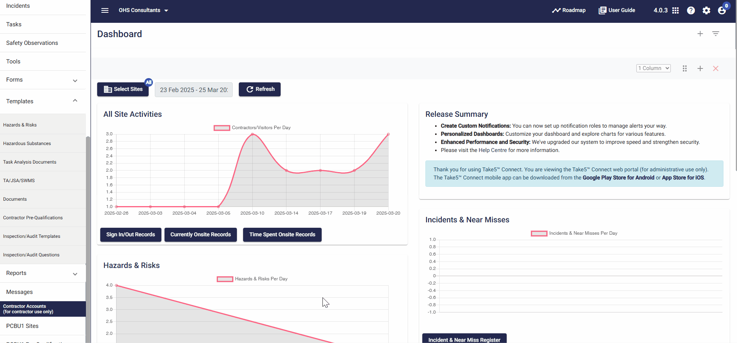Expand the Forms menu section

point(43,80)
